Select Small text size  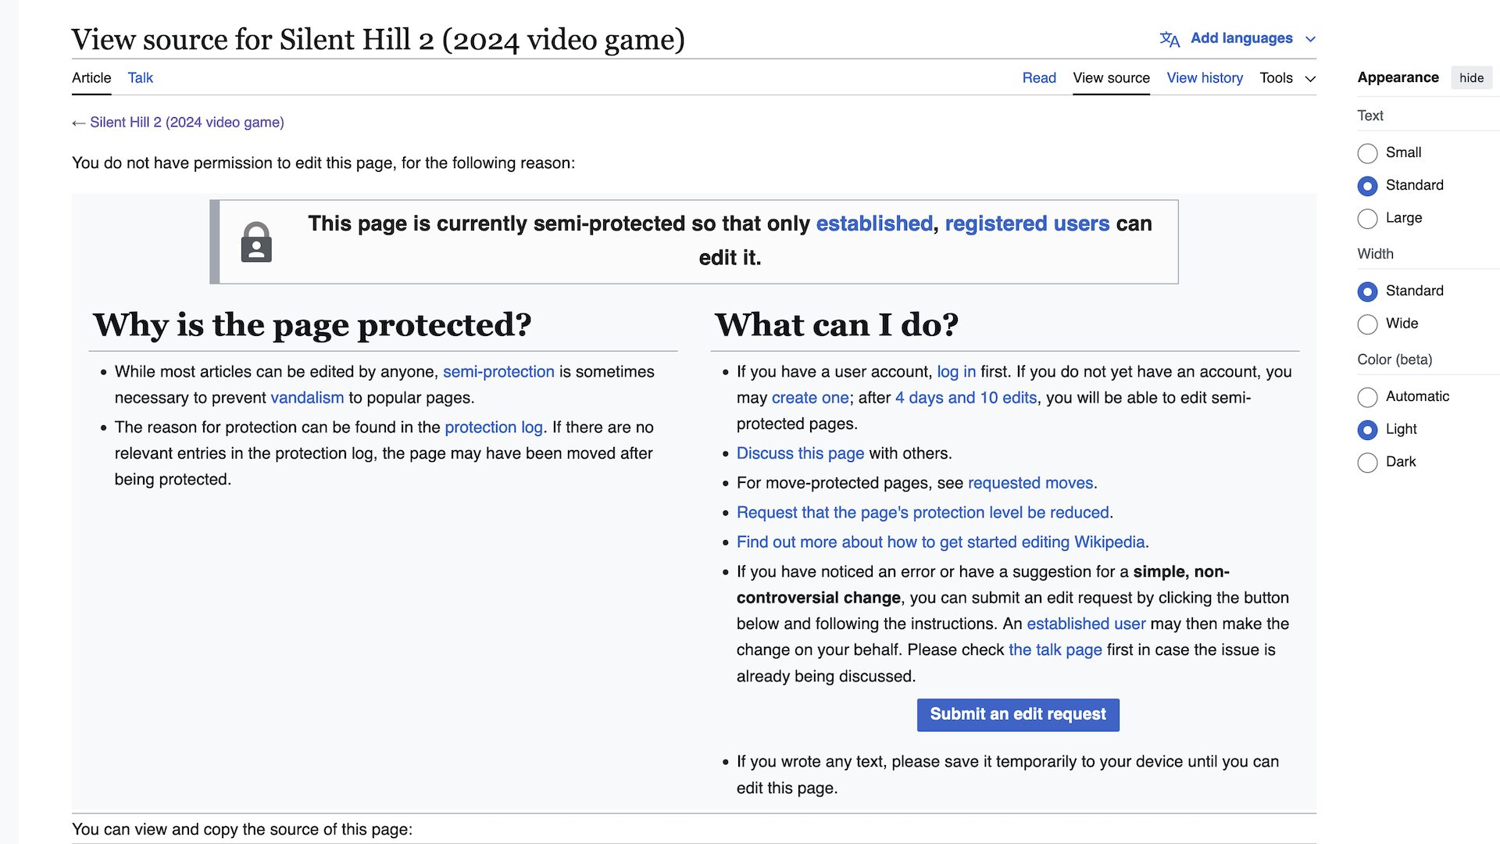pyautogui.click(x=1367, y=153)
